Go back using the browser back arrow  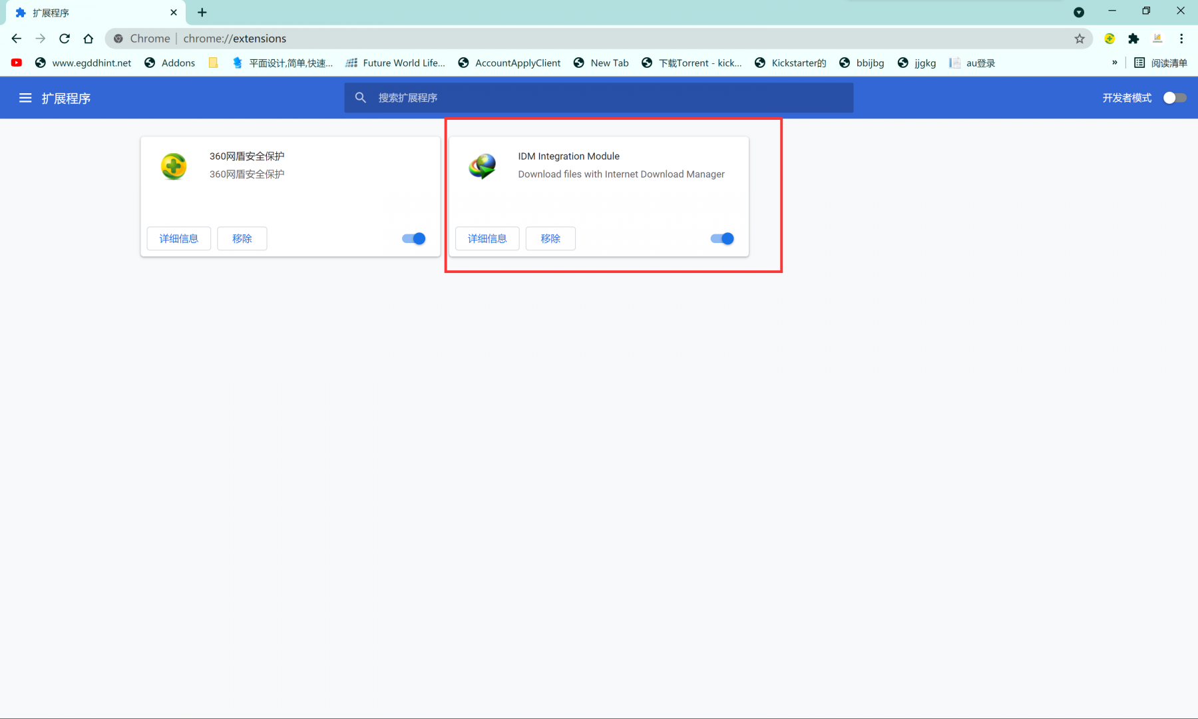point(17,39)
